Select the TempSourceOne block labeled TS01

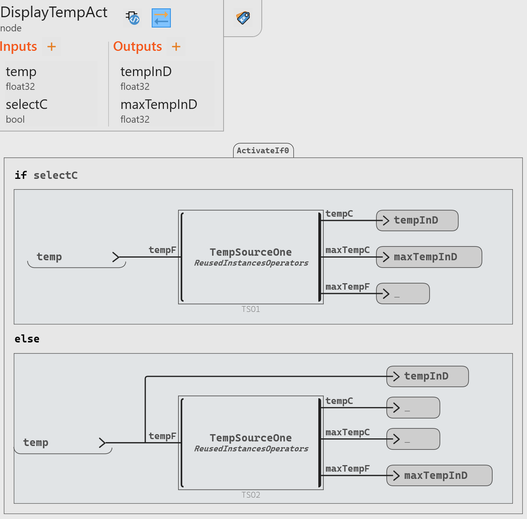251,257
